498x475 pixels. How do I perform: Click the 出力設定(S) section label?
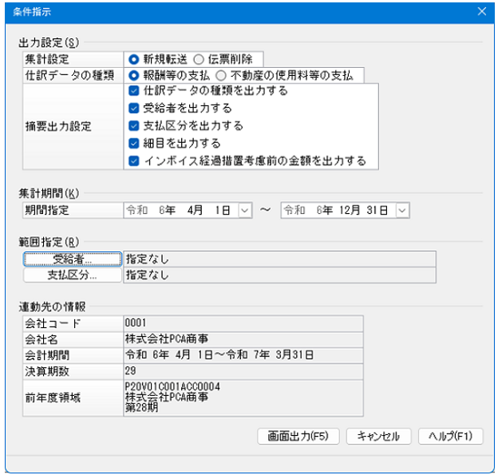[x=49, y=42]
